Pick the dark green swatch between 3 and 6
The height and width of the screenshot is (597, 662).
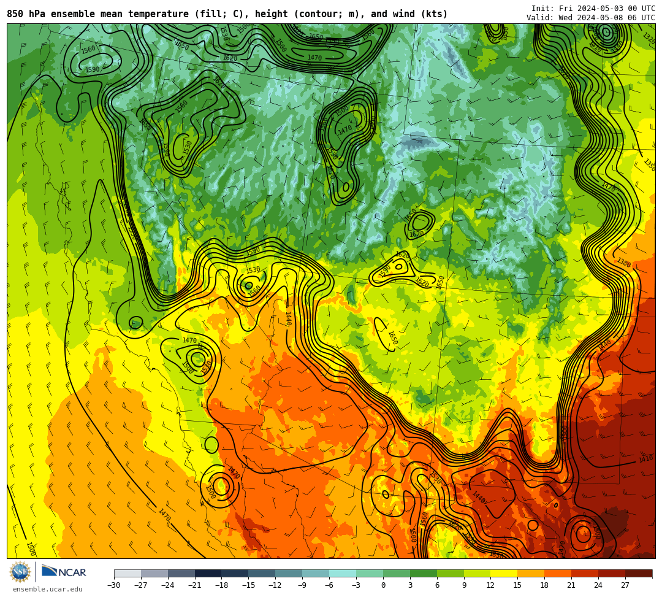coord(424,573)
